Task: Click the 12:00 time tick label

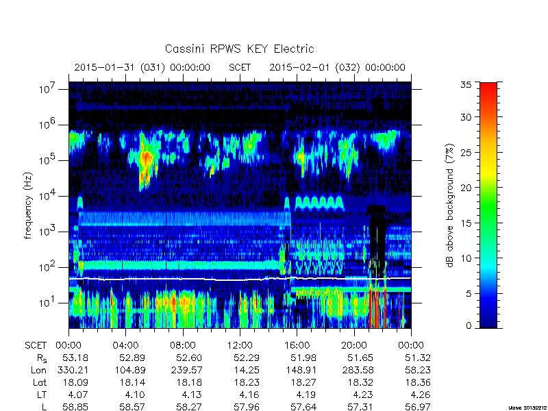Action: 240,346
